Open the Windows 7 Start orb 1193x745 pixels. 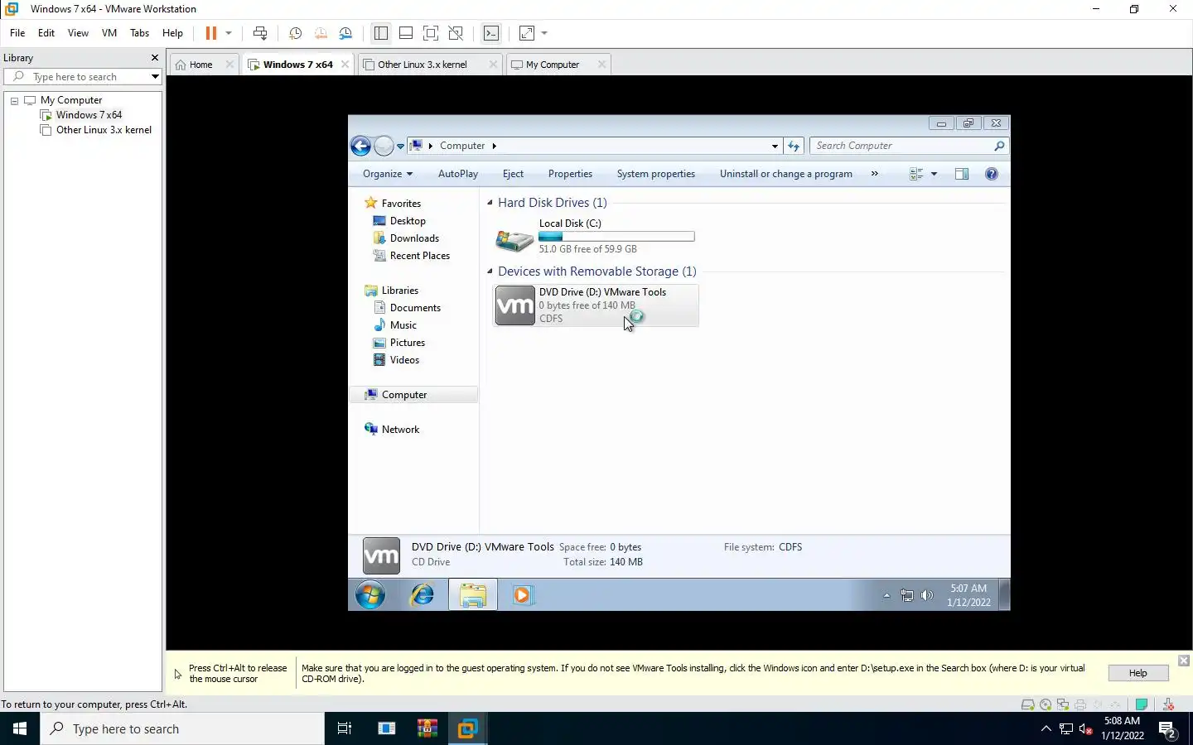[370, 594]
